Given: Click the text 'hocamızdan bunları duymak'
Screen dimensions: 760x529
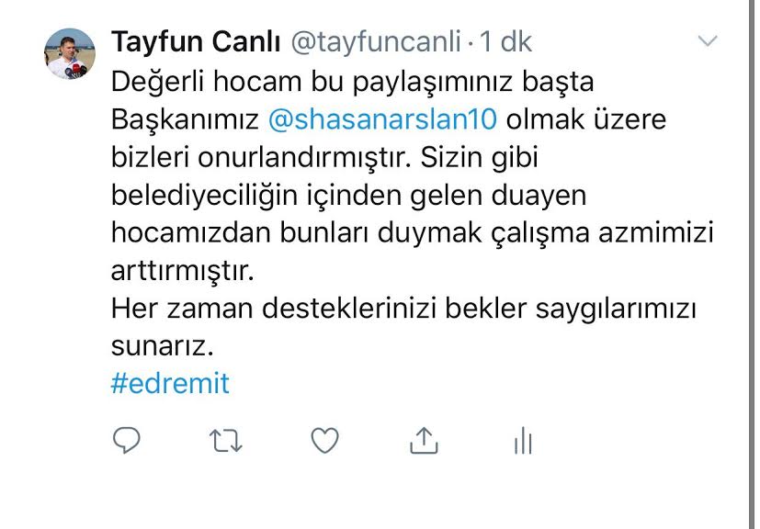Looking at the screenshot, I should point(297,233).
